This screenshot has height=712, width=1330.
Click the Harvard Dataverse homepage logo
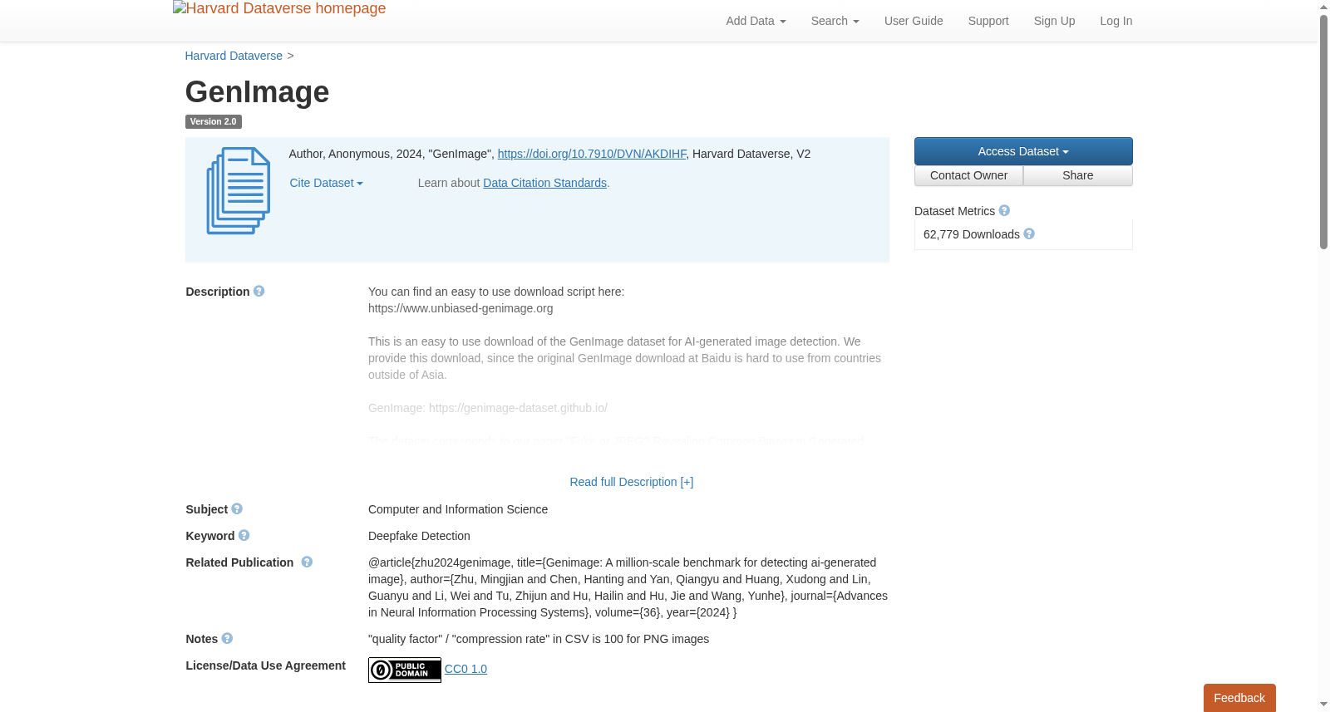click(279, 9)
